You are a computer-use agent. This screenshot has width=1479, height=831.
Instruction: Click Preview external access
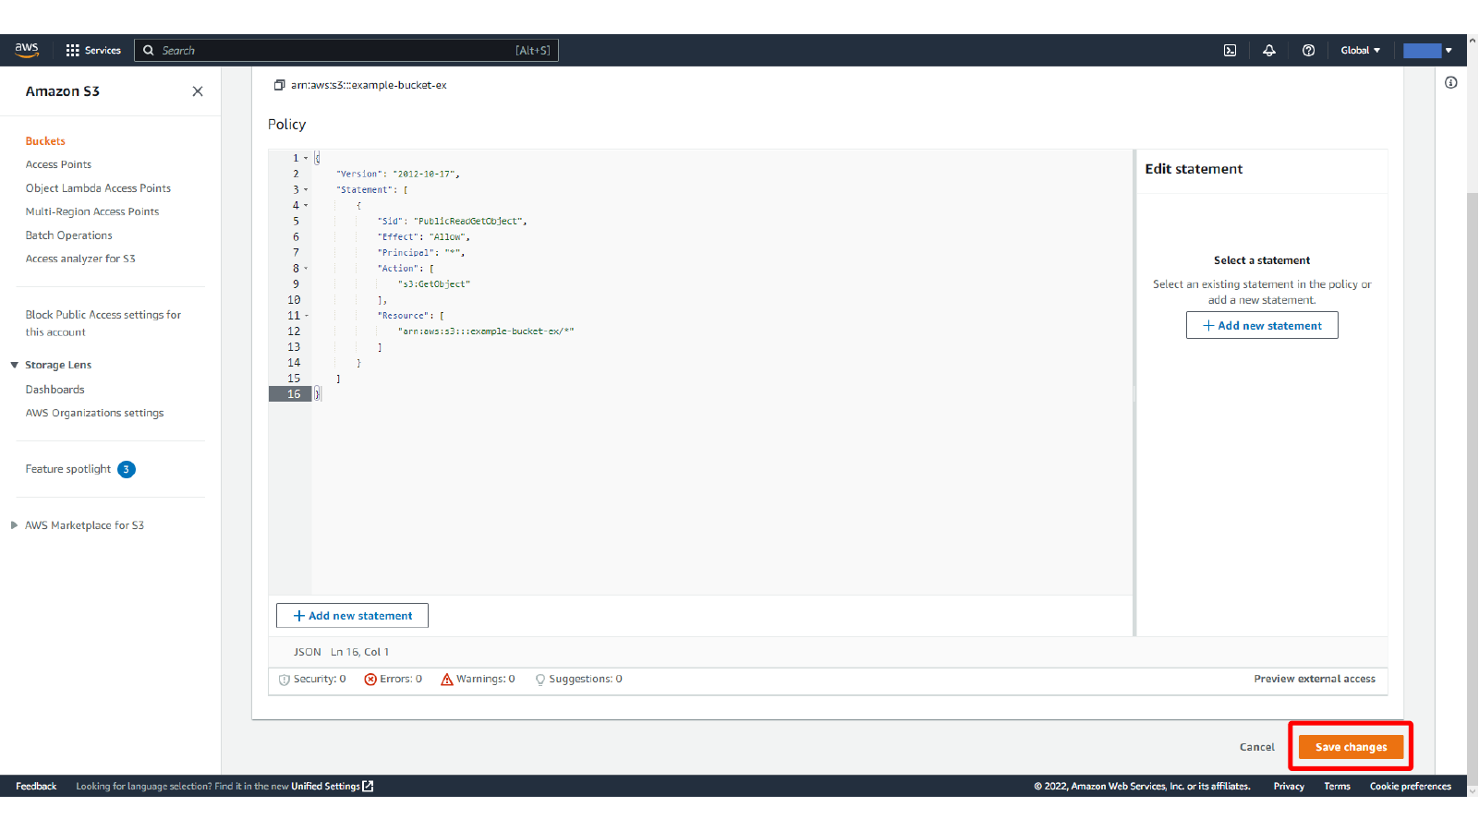1315,679
